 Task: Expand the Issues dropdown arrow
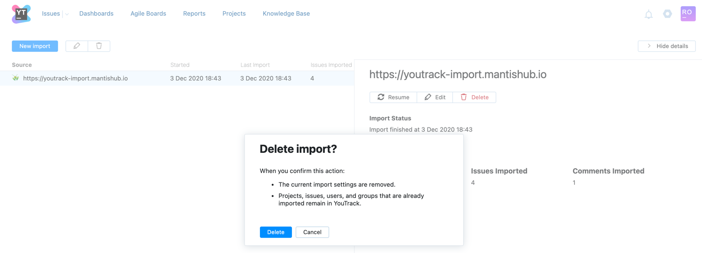[x=67, y=14]
